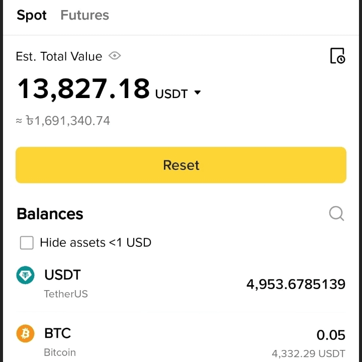The width and height of the screenshot is (362, 362).
Task: Click the BTC value 4,332.29 USDT
Action: click(308, 353)
